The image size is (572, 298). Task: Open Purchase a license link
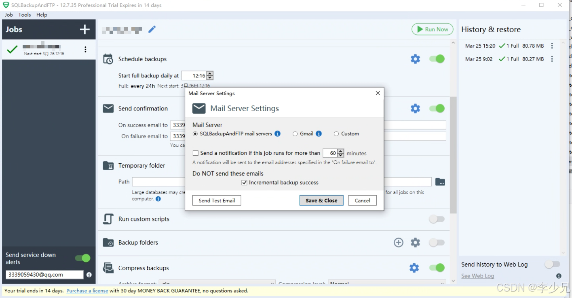(87, 291)
